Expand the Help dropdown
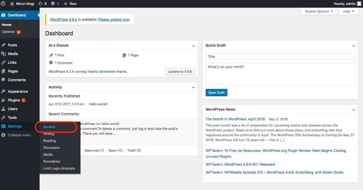 pyautogui.click(x=348, y=11)
